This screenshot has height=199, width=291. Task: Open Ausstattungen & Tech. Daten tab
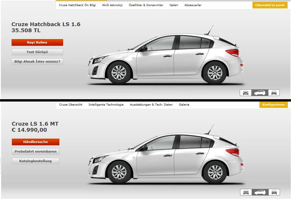pos(151,105)
